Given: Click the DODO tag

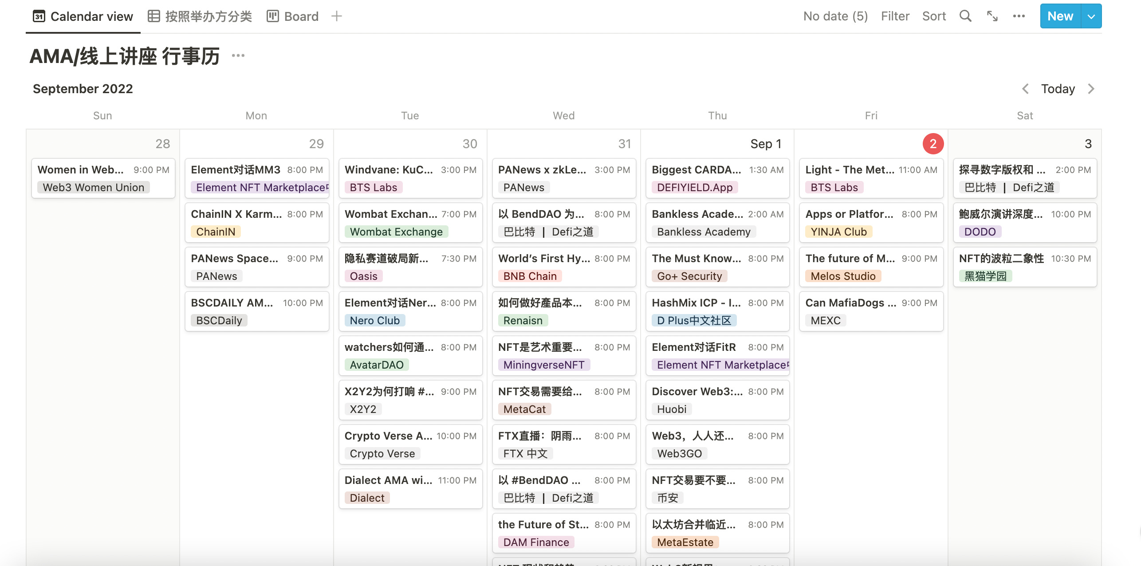Looking at the screenshot, I should point(980,232).
